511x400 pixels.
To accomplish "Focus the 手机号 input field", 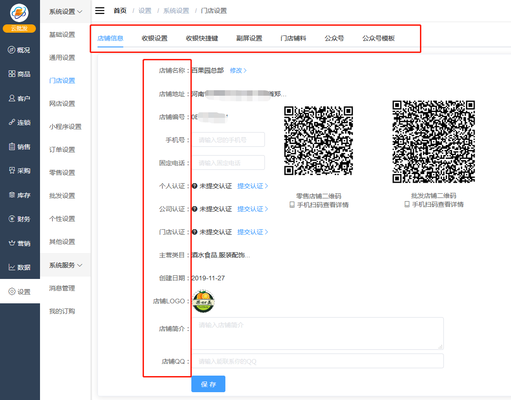I will coord(228,139).
